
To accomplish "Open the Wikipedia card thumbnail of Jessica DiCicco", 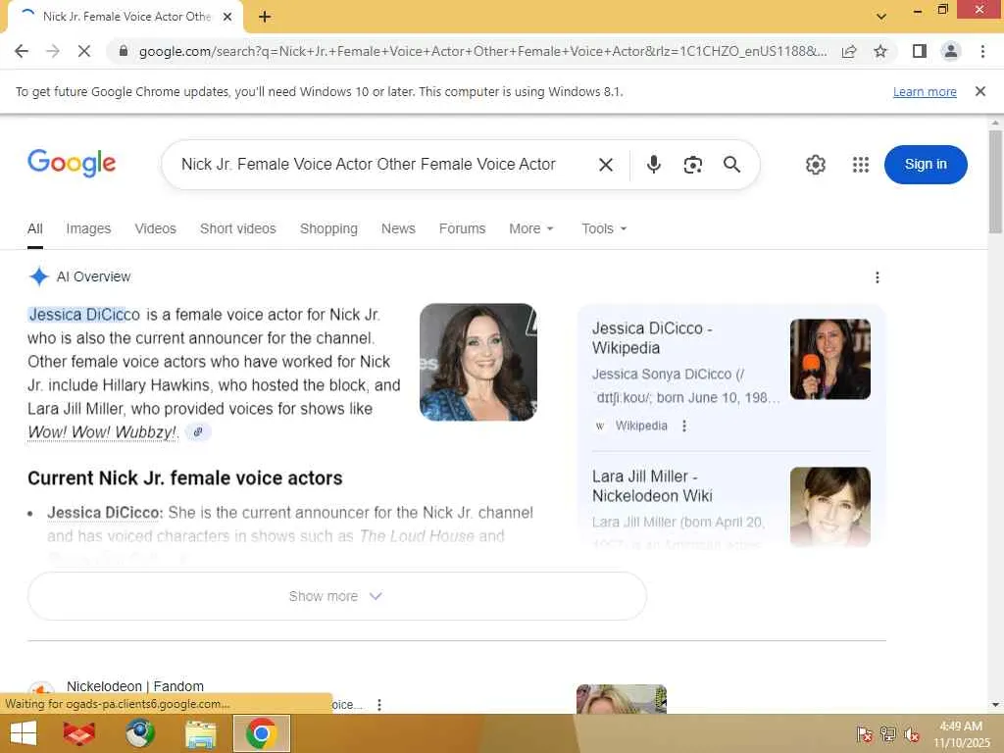I will (829, 359).
